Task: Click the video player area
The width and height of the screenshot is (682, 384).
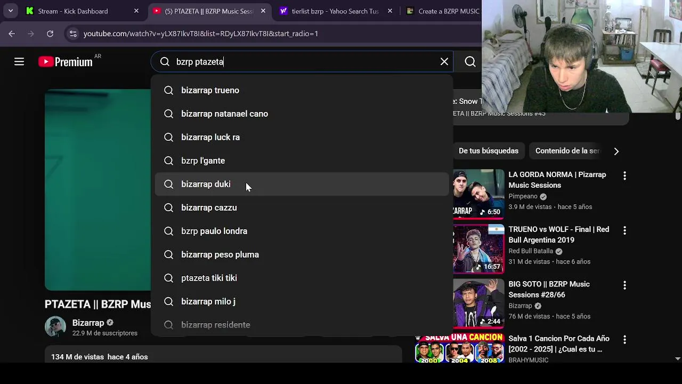Action: coord(98,190)
